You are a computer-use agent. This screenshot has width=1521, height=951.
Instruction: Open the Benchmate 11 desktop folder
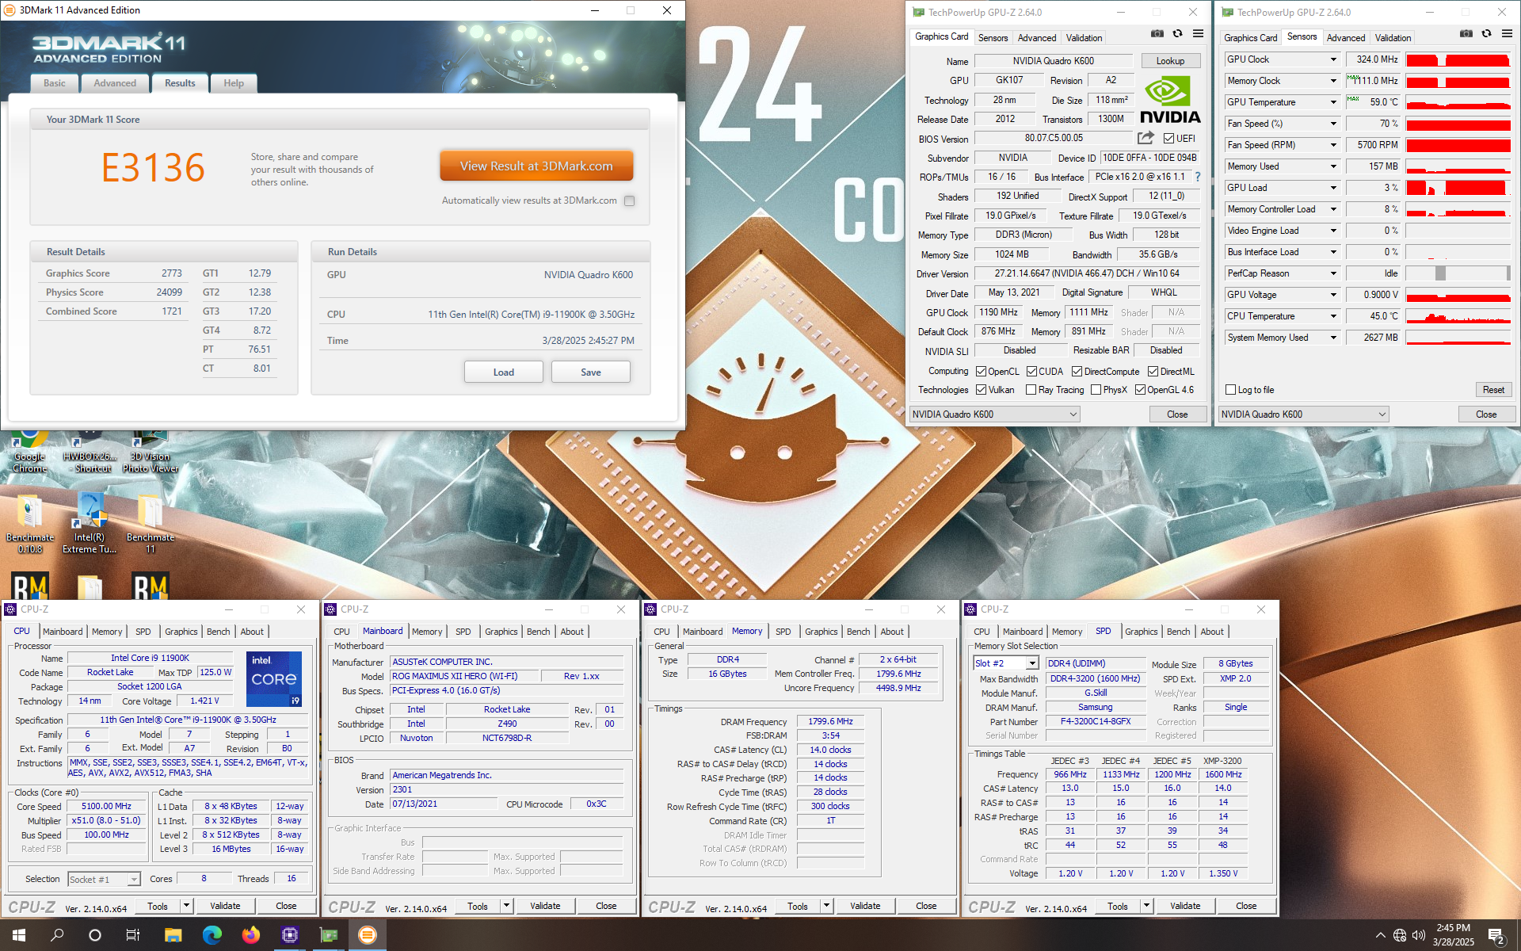151,521
